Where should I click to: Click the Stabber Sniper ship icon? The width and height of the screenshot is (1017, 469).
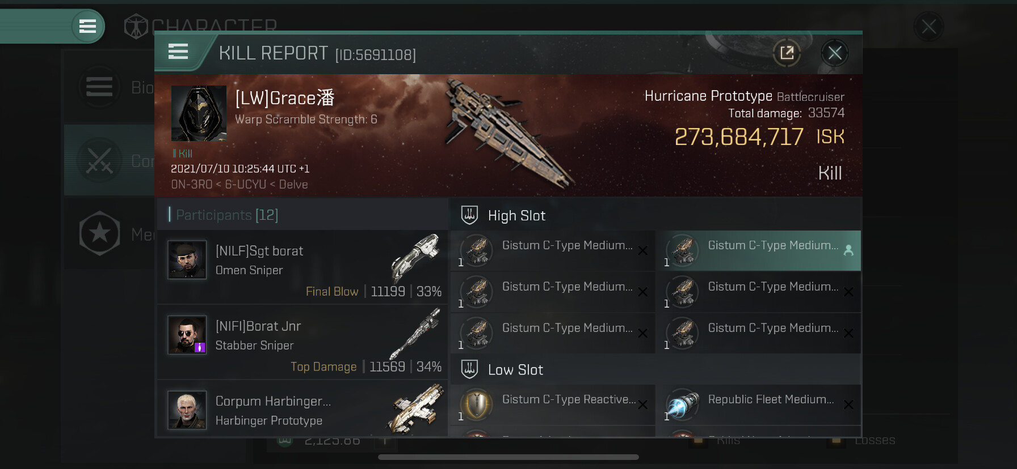click(417, 333)
